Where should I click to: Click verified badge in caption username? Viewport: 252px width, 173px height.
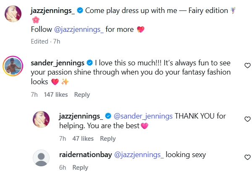[80, 10]
